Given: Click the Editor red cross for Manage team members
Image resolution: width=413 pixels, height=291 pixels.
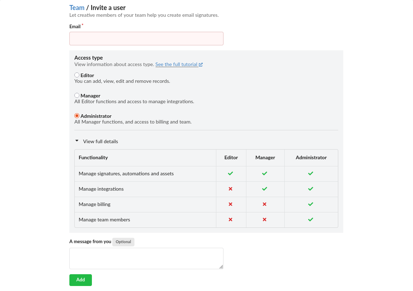Looking at the screenshot, I should [231, 220].
